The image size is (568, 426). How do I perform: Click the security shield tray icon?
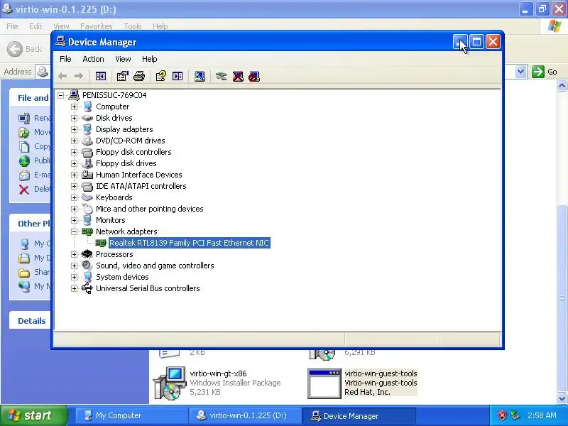click(502, 415)
